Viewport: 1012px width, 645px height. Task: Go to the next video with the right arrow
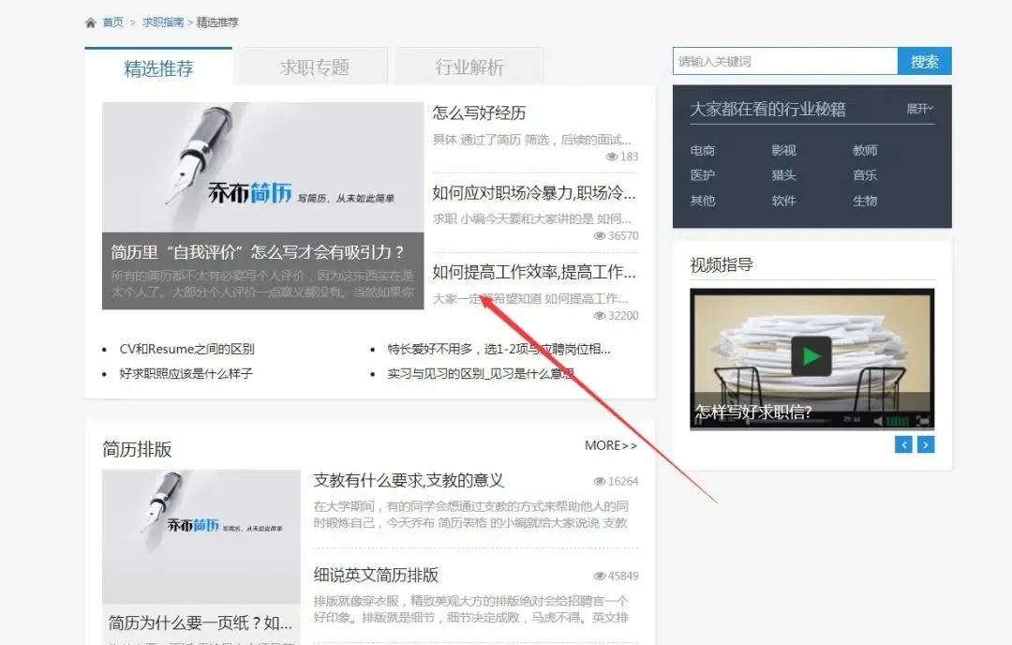pyautogui.click(x=926, y=444)
